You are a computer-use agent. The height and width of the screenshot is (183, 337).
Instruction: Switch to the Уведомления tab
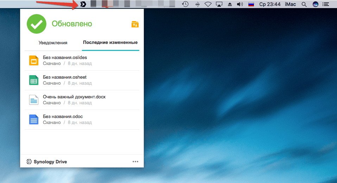(53, 43)
